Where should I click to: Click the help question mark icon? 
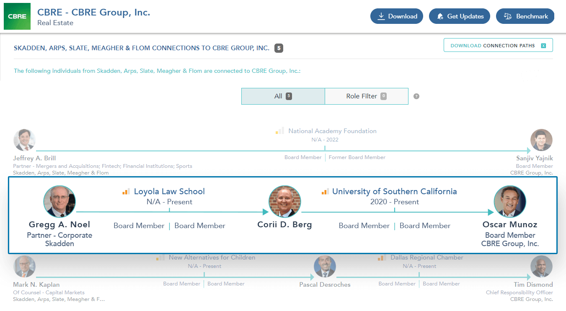(x=416, y=96)
